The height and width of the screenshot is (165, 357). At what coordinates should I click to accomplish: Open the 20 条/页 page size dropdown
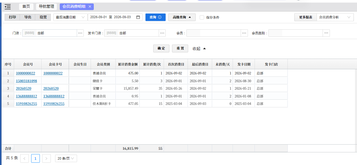pyautogui.click(x=66, y=158)
